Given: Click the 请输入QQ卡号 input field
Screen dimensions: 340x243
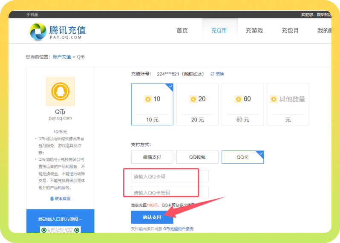Looking at the screenshot, I should pos(170,176).
